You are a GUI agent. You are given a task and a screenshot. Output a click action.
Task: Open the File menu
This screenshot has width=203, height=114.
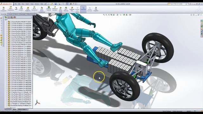(16, 4)
